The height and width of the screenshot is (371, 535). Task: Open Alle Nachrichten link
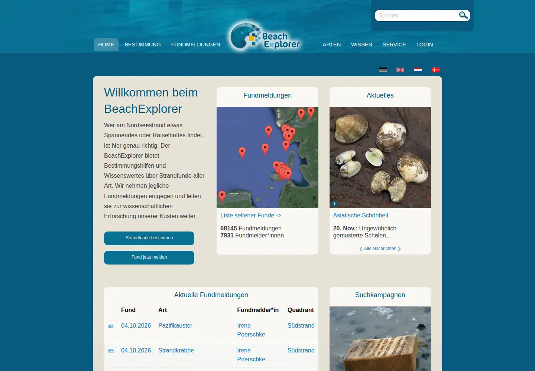pyautogui.click(x=380, y=249)
